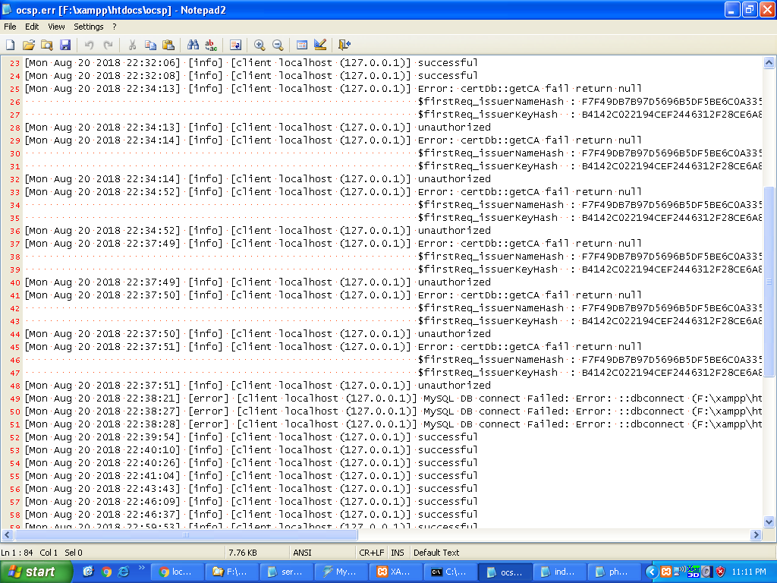Image resolution: width=777 pixels, height=583 pixels.
Task: Toggle word wrap via the toolbar icon
Action: pyautogui.click(x=236, y=45)
